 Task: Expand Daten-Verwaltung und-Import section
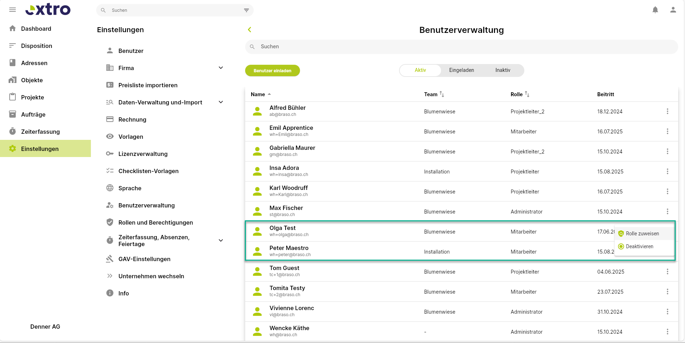221,102
